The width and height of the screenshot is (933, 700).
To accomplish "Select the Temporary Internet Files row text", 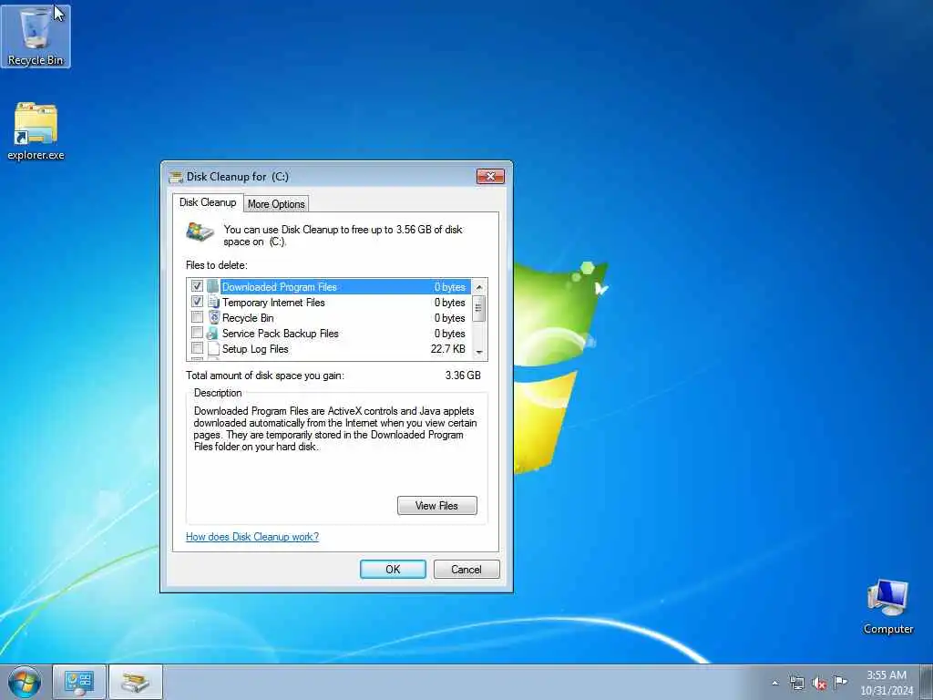I will tap(273, 303).
